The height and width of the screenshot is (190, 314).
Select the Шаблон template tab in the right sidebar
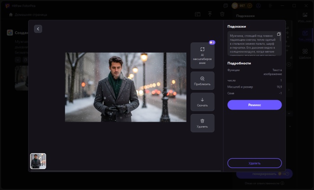tap(305, 54)
